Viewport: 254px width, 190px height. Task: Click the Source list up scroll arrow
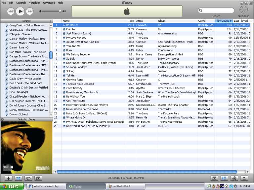pyautogui.click(x=51, y=25)
